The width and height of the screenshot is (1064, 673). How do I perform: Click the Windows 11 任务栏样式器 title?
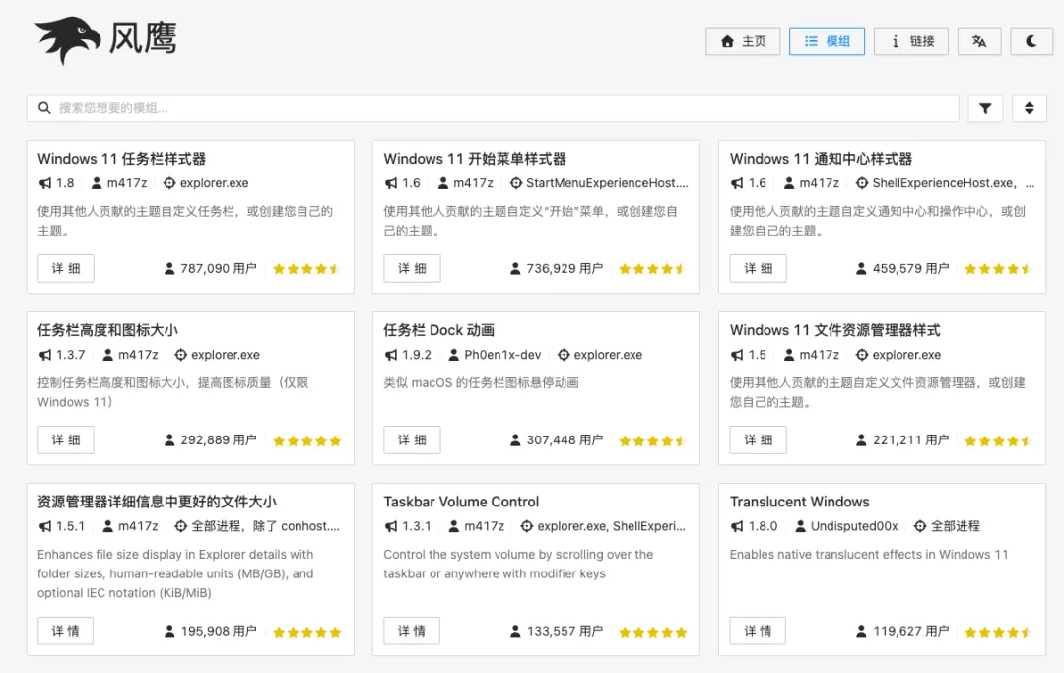[121, 159]
